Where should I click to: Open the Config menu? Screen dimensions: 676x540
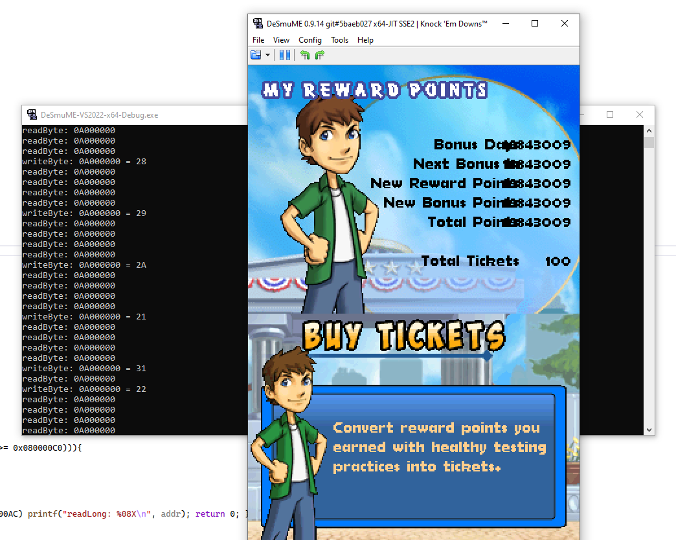pyautogui.click(x=310, y=40)
